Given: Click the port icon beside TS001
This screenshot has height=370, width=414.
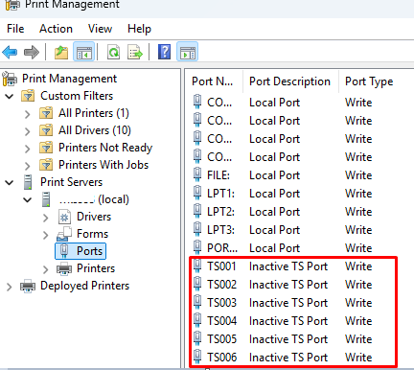Looking at the screenshot, I should (197, 266).
